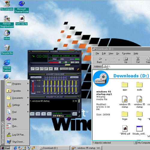Click the Up toolbar button

[126, 60]
